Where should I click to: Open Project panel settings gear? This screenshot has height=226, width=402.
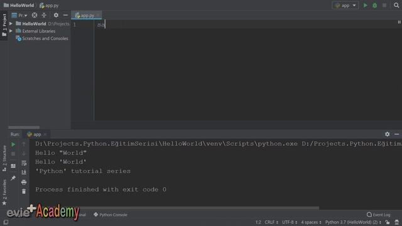point(56,15)
